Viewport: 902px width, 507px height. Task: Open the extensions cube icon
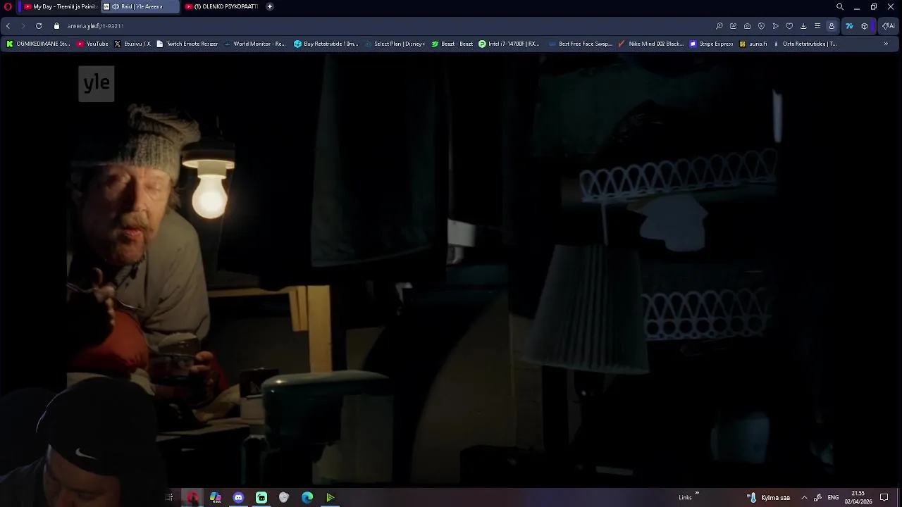[x=865, y=26]
